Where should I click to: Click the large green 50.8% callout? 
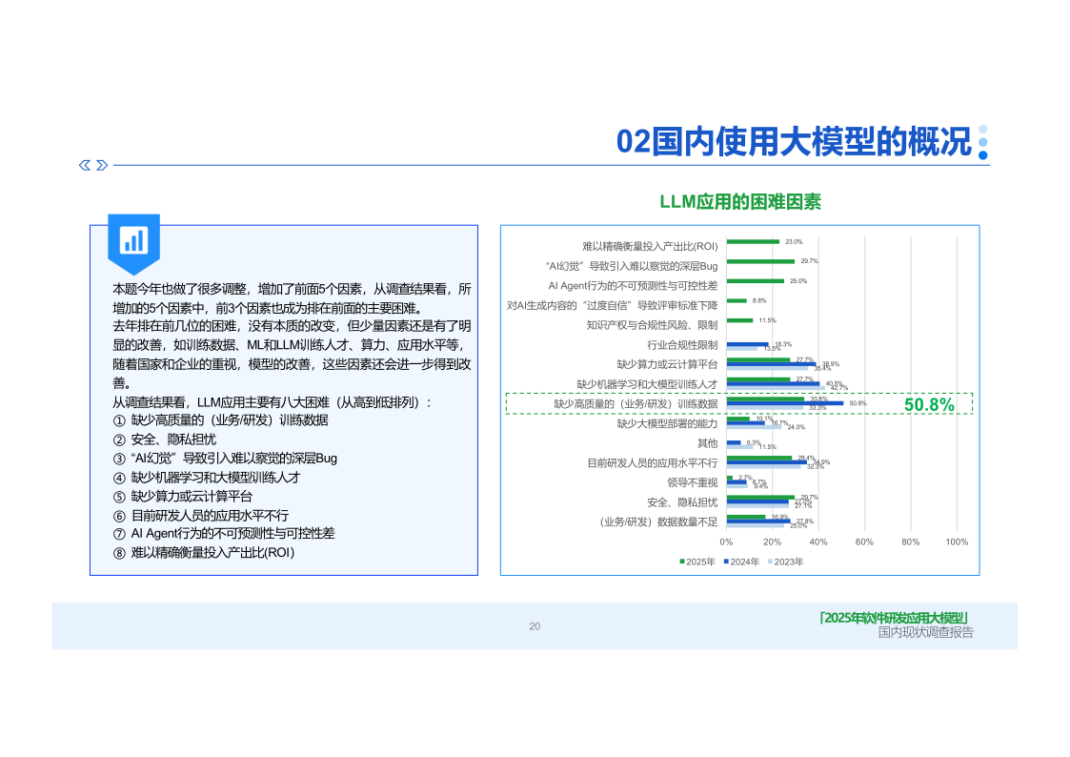tap(929, 405)
